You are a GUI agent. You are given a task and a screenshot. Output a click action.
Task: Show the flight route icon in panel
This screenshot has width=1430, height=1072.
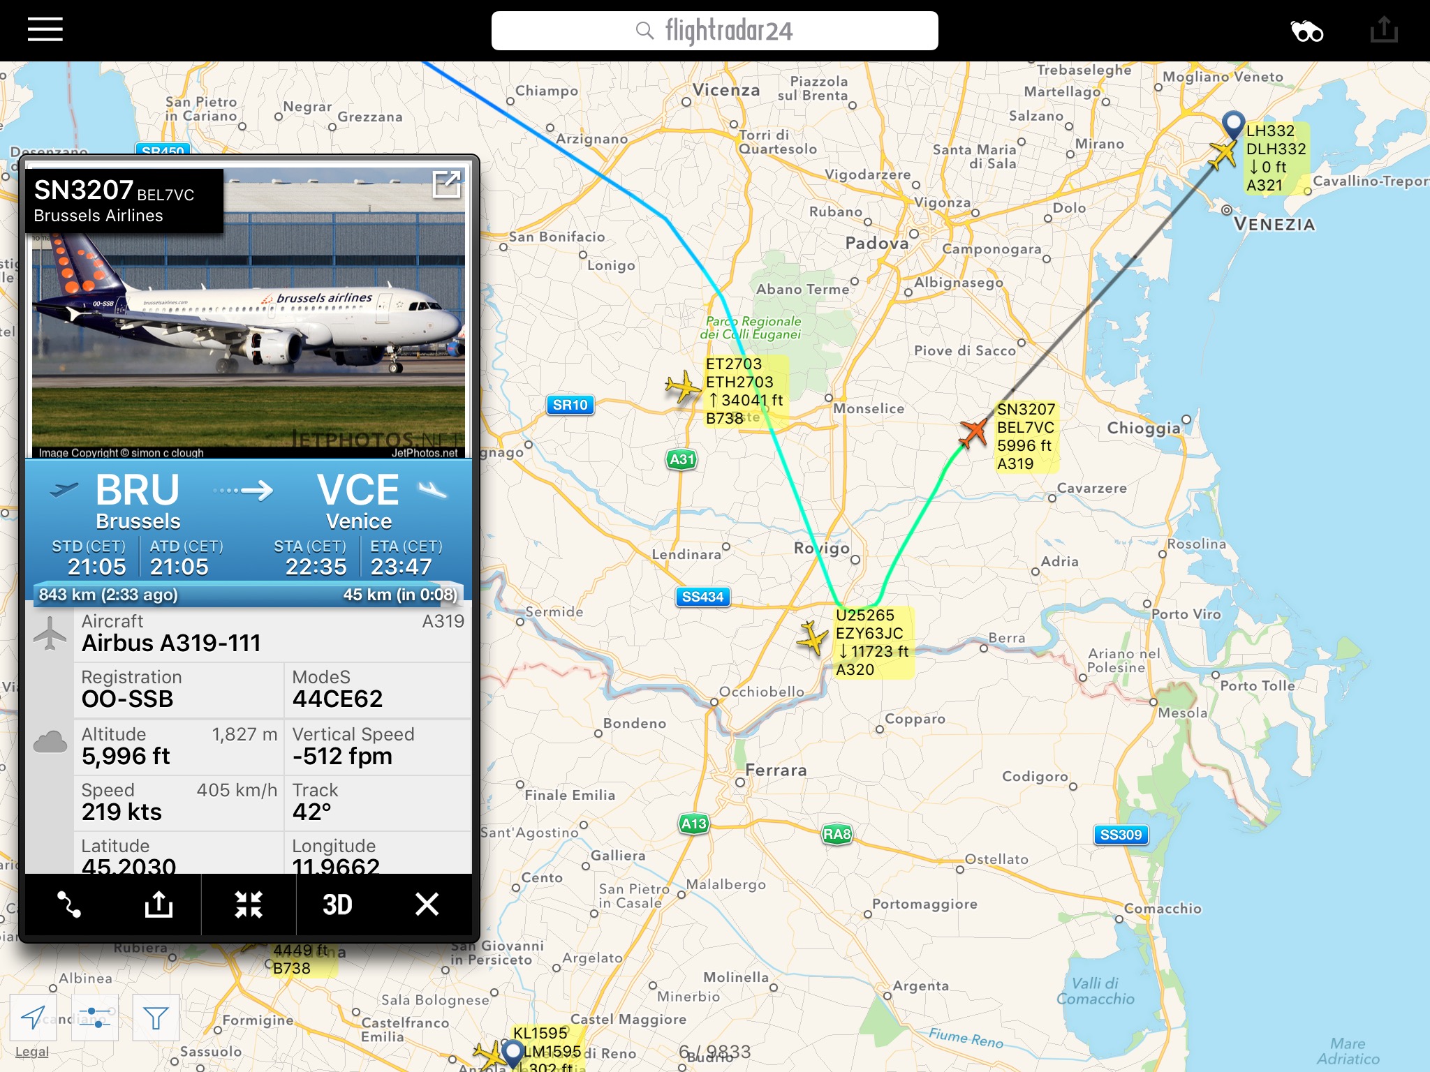click(68, 904)
